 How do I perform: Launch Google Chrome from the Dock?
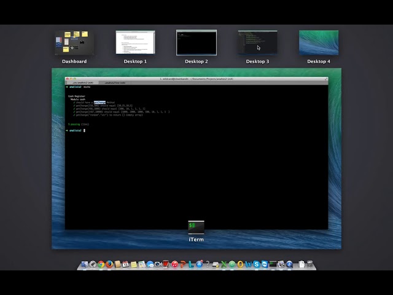tap(101, 264)
